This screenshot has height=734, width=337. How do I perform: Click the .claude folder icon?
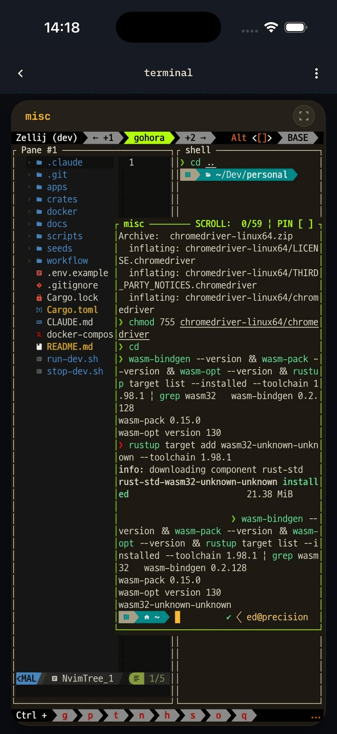click(x=39, y=162)
